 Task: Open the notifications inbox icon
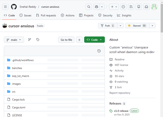pos(146,7)
